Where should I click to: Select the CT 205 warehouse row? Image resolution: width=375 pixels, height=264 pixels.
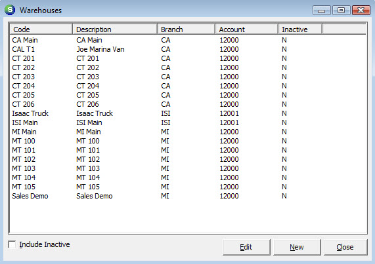188,95
